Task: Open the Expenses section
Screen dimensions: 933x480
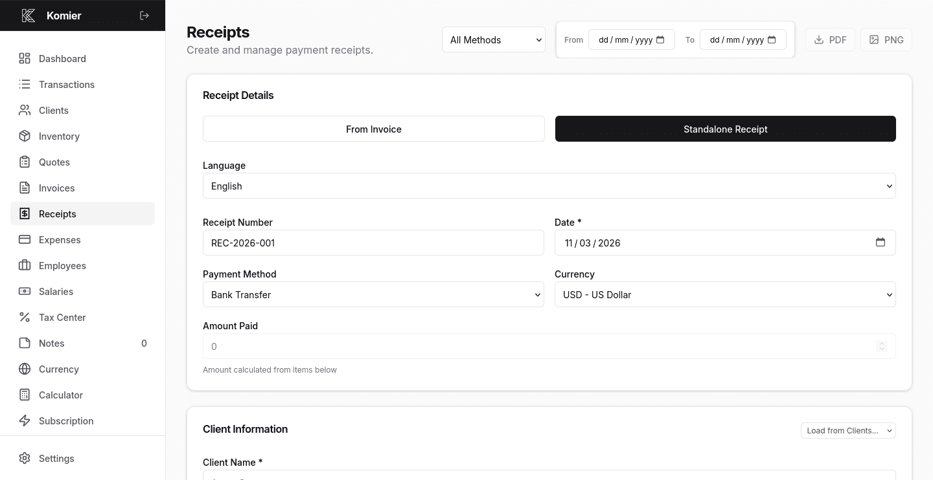Action: pos(60,239)
